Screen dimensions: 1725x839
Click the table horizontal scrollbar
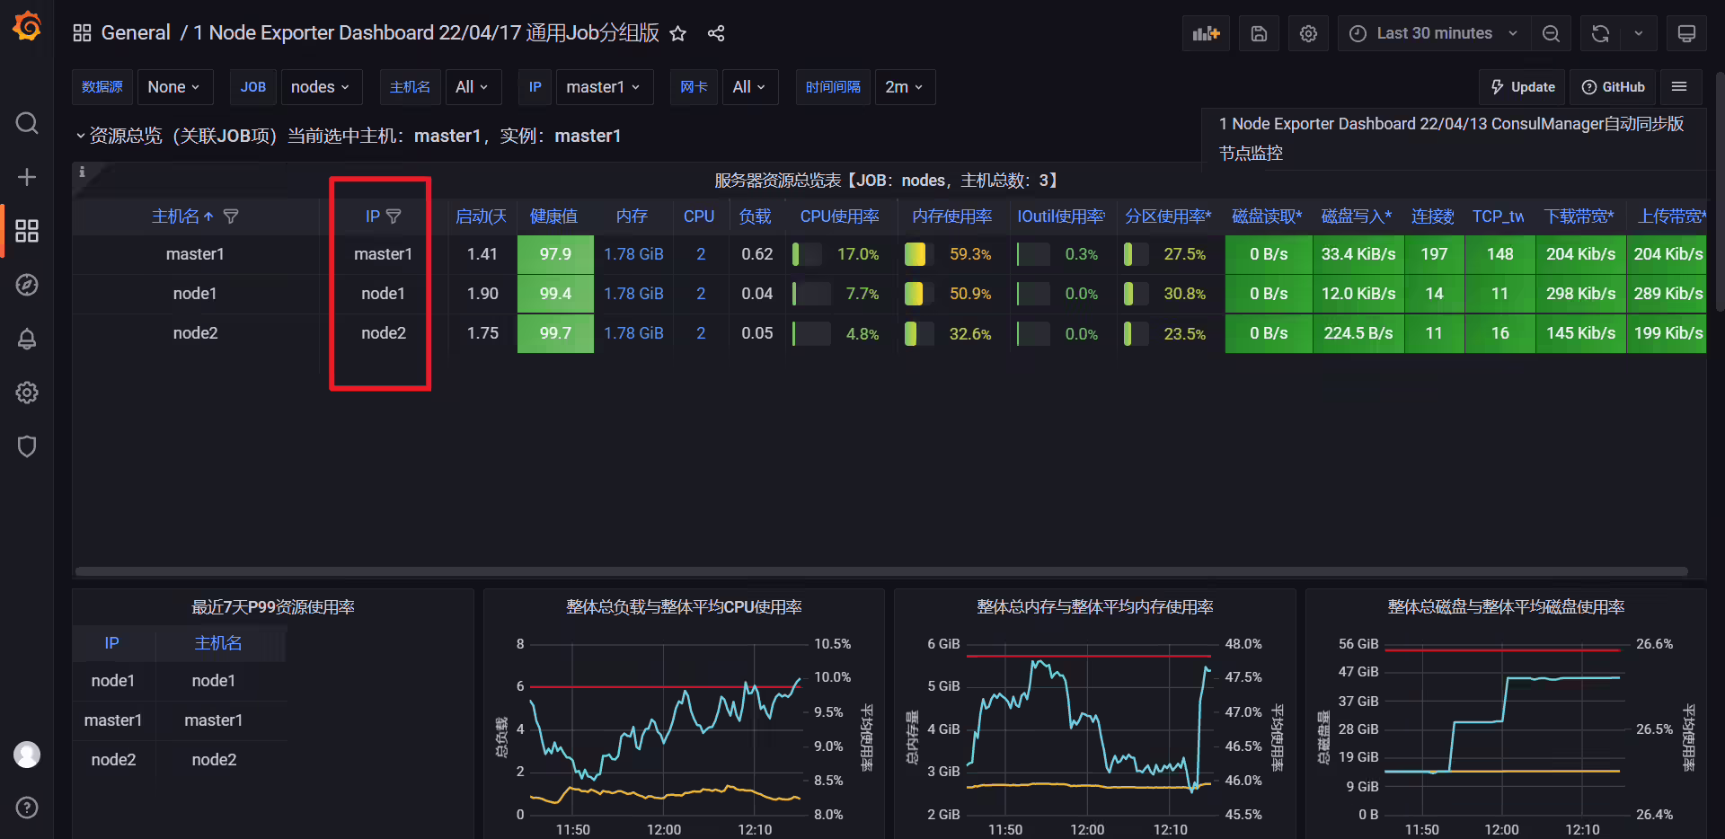pos(881,571)
